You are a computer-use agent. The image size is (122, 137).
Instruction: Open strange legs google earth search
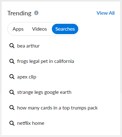pyautogui.click(x=44, y=92)
